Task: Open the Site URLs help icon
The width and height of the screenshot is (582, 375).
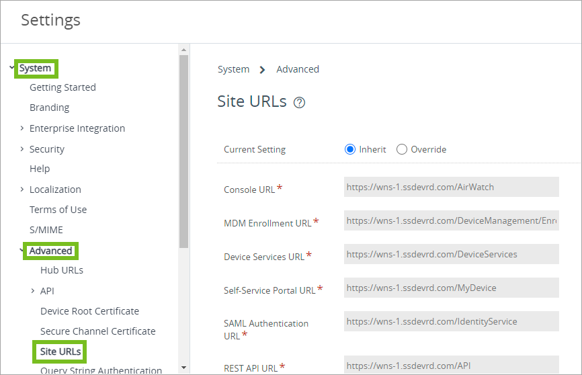Action: (299, 102)
